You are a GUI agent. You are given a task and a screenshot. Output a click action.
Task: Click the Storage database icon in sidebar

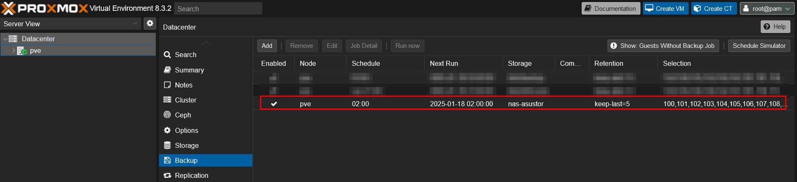(167, 145)
